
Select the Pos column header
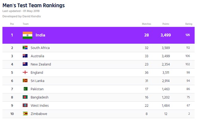[12, 24]
